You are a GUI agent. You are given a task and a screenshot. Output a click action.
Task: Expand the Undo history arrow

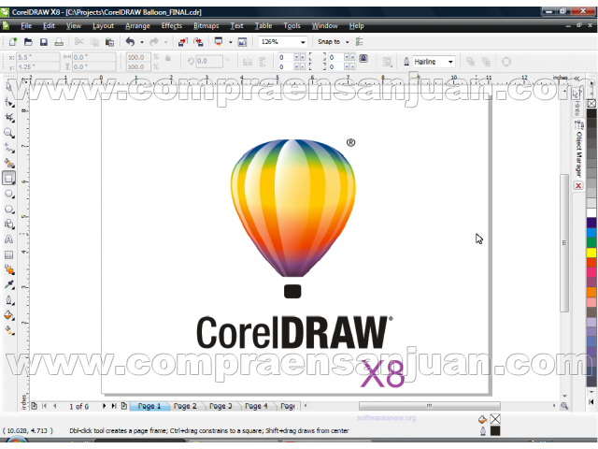coord(142,42)
